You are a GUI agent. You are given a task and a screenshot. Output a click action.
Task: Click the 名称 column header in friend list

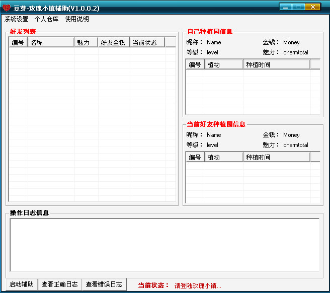(51, 43)
